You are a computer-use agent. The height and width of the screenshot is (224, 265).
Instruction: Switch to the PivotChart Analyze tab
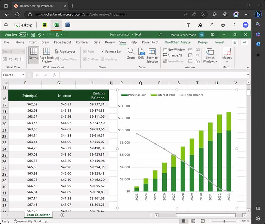178,42
